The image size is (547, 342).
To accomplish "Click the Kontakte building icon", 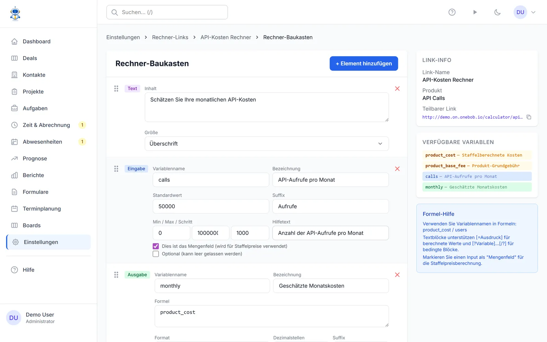I will click(14, 75).
